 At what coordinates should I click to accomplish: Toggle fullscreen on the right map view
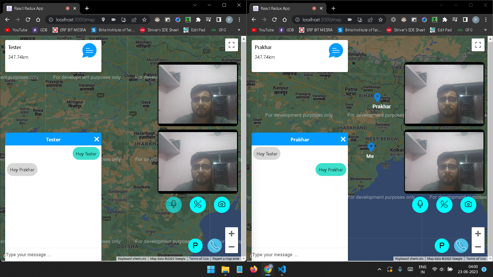click(x=478, y=45)
